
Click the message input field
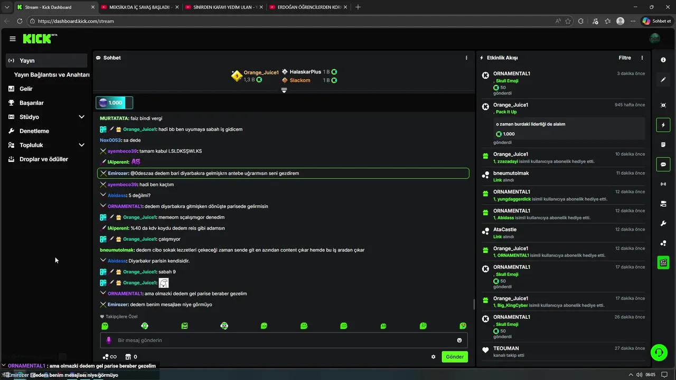(284, 340)
